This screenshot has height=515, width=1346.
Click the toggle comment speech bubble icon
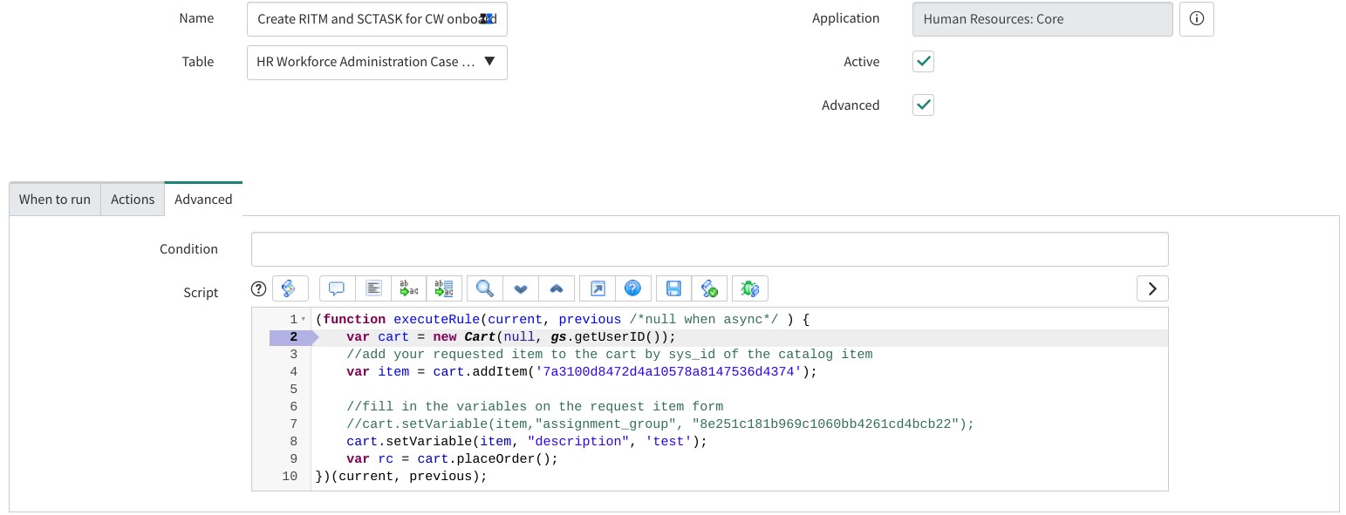point(337,288)
